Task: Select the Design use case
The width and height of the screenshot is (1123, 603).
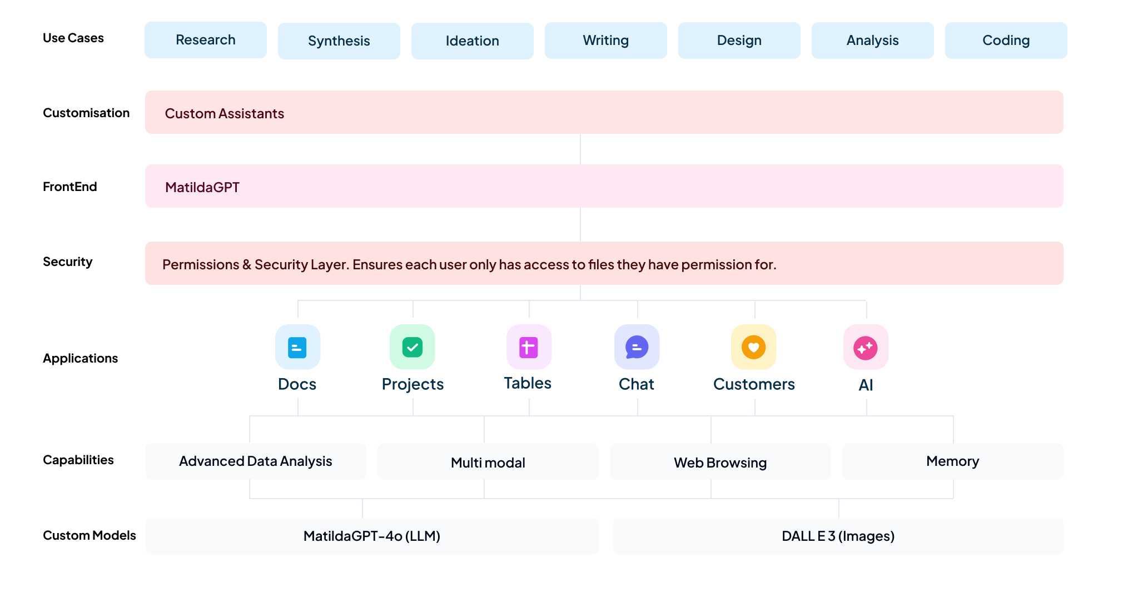Action: (x=739, y=41)
